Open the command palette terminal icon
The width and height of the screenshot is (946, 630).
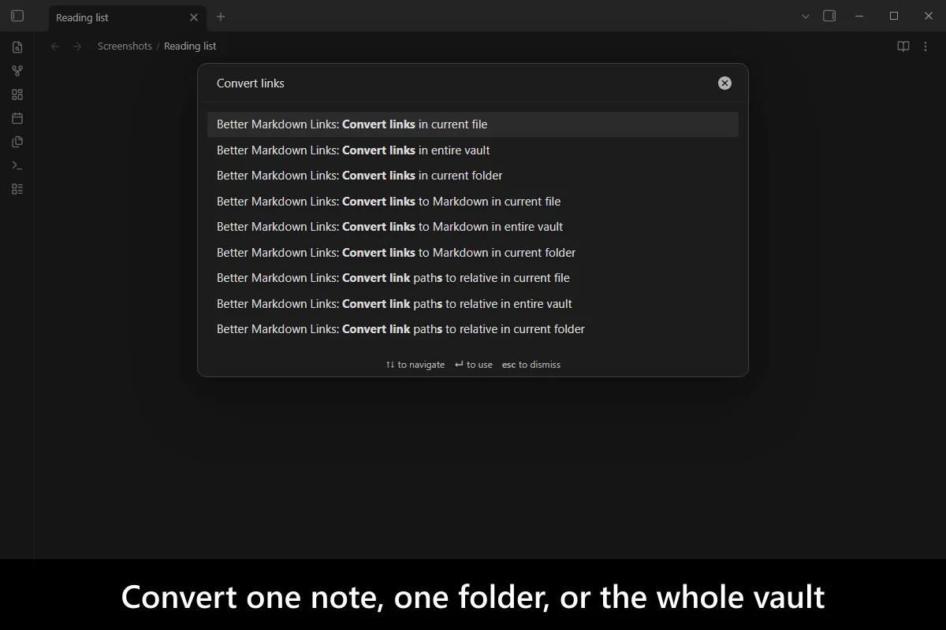(17, 165)
